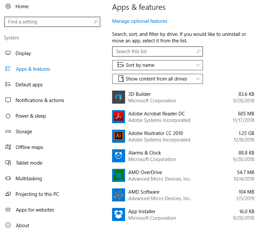Image resolution: width=269 pixels, height=235 pixels.
Task: Open Notifications & actions settings
Action: click(x=40, y=100)
